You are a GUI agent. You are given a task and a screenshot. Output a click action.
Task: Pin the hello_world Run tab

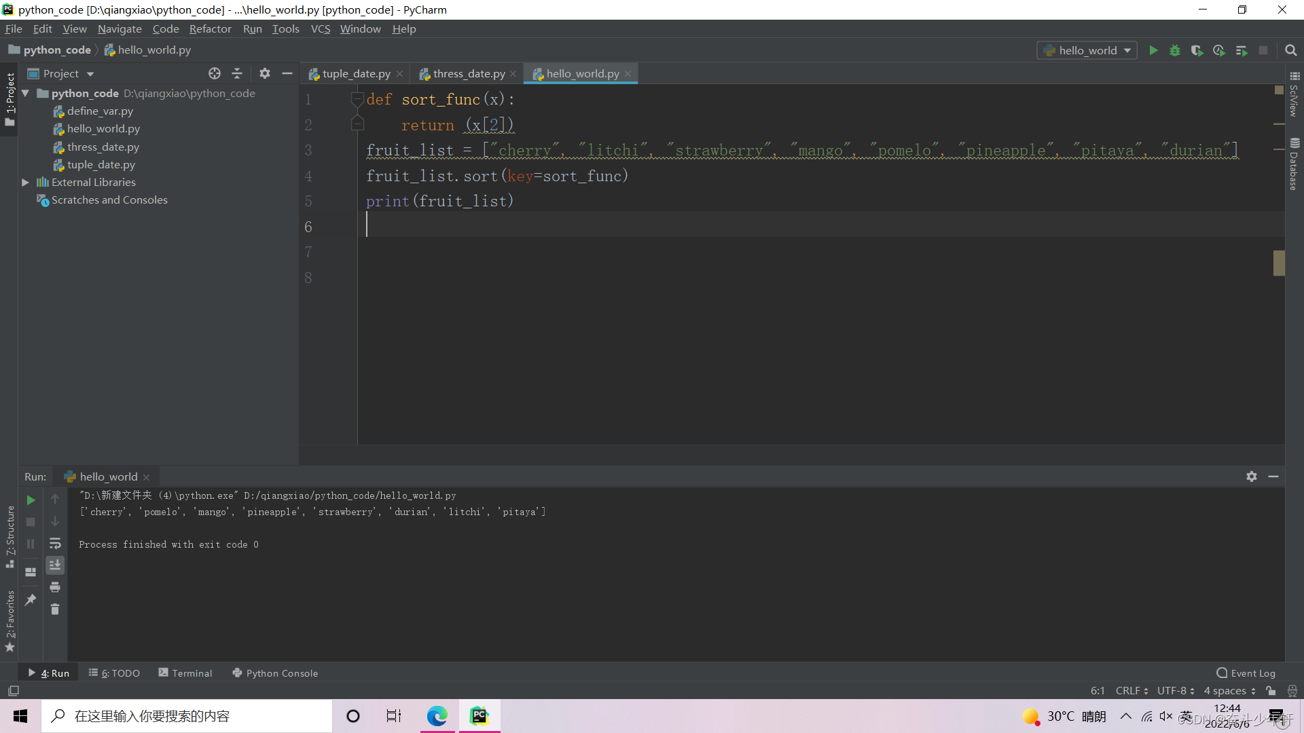[x=30, y=600]
